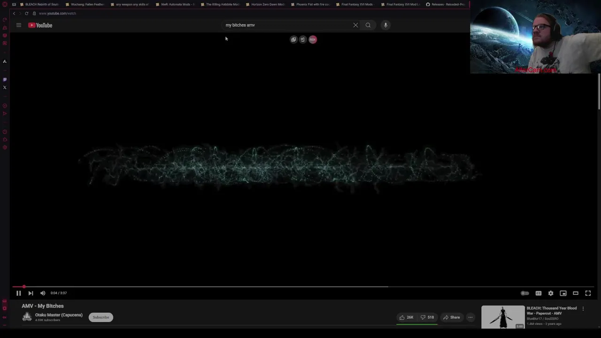Open the more actions ellipsis button
Viewport: 601px width, 338px height.
(x=470, y=317)
